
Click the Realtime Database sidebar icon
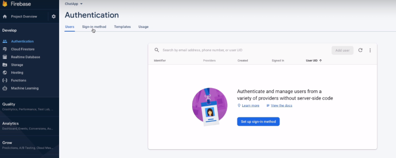[x=5, y=57]
